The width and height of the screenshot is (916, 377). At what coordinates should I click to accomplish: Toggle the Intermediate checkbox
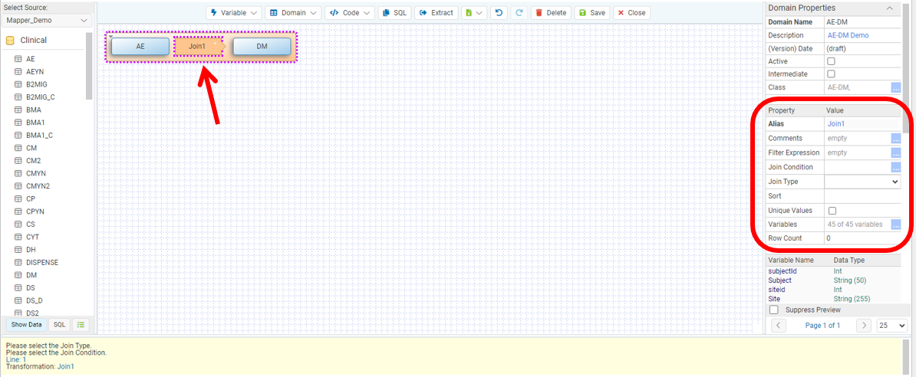point(832,74)
